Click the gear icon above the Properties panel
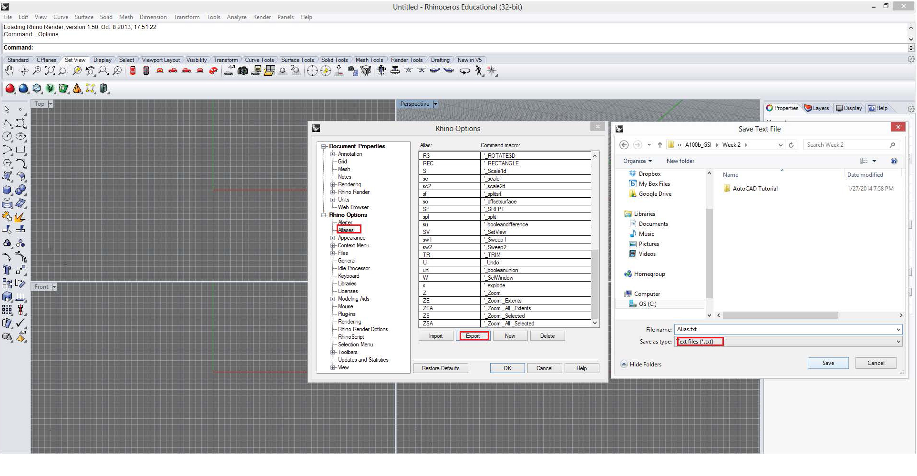Viewport: 917px width, 476px height. [x=911, y=109]
